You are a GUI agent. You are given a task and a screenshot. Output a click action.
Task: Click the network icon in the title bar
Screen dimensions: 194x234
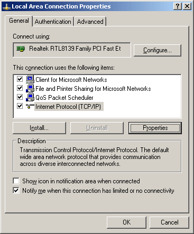point(6,7)
